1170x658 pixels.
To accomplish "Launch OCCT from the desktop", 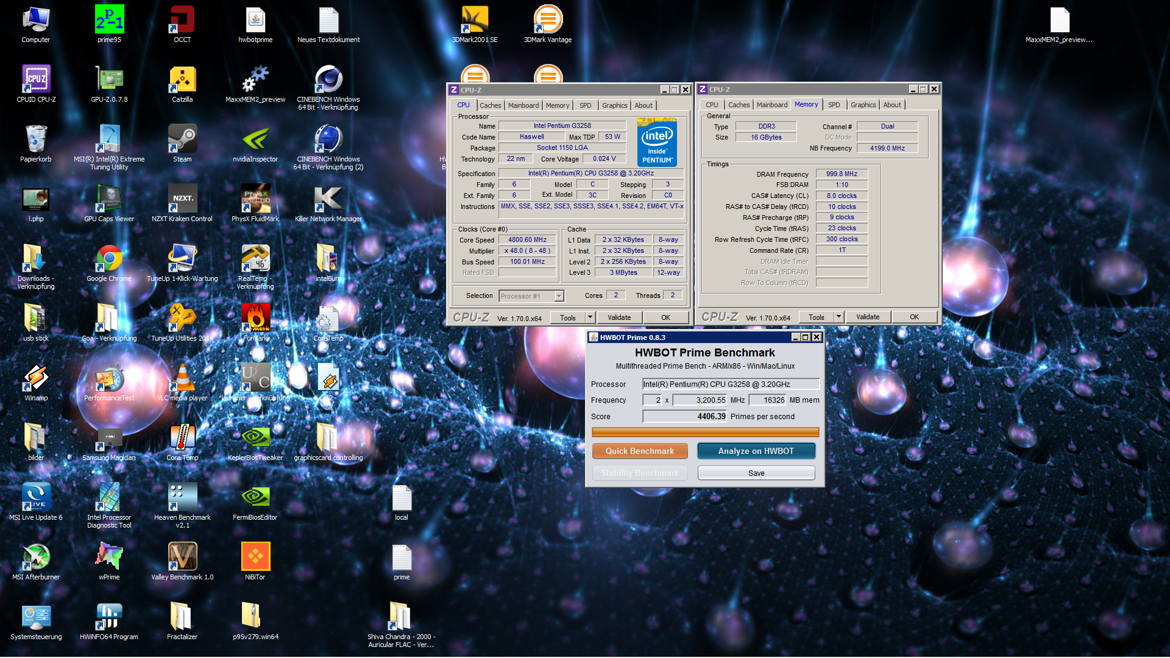I will coord(182,24).
